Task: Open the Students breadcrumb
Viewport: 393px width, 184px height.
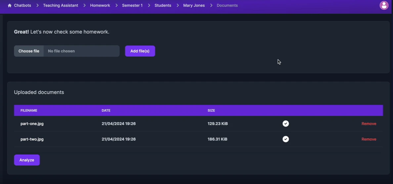Action: click(x=163, y=6)
